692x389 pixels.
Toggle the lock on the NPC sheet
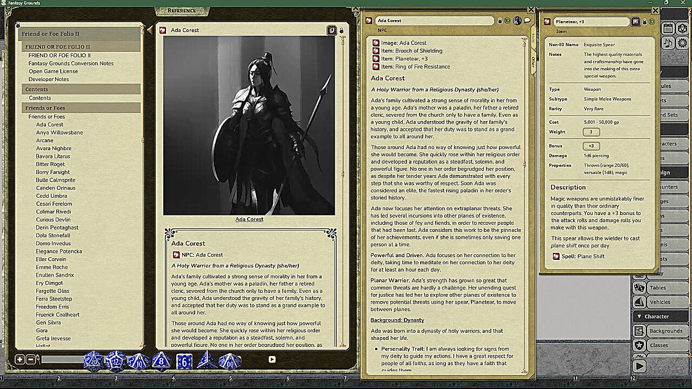[500, 21]
